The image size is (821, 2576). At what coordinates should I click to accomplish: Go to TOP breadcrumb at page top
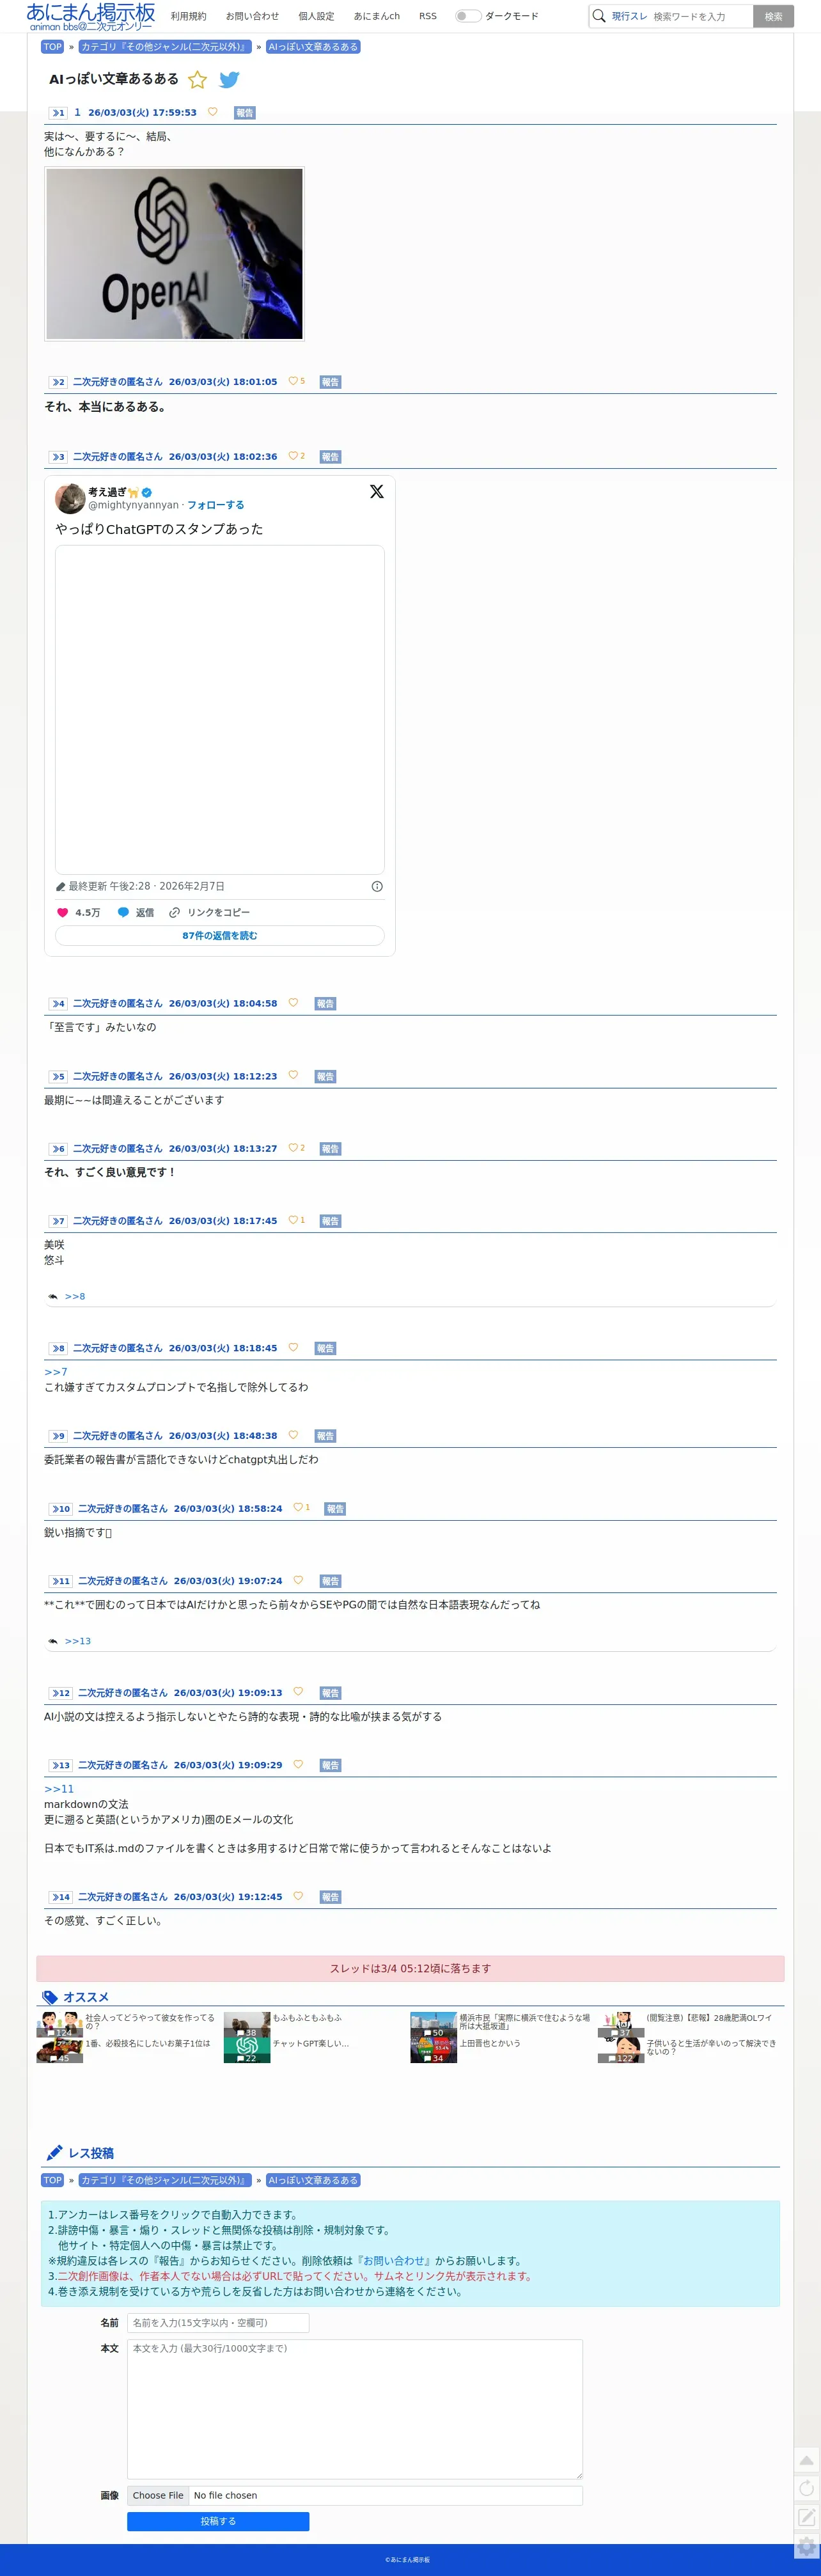click(52, 47)
